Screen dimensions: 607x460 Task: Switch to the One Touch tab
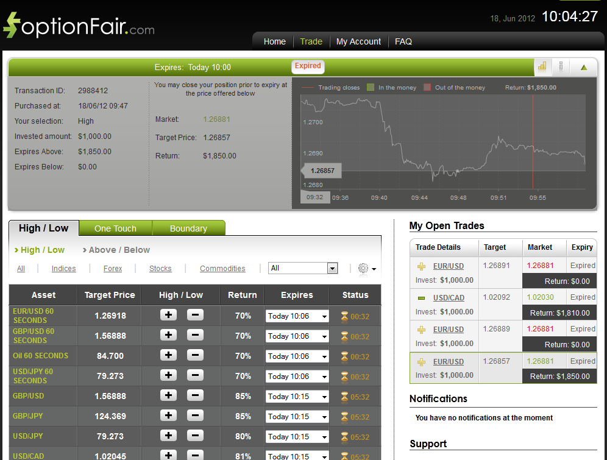[x=115, y=227]
